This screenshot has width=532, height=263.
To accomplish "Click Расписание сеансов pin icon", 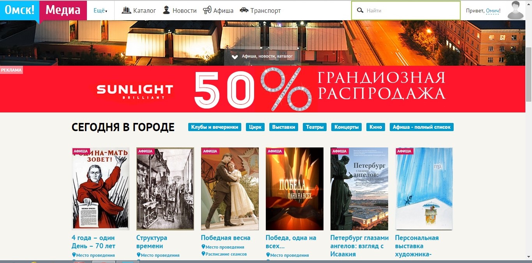I will (203, 254).
